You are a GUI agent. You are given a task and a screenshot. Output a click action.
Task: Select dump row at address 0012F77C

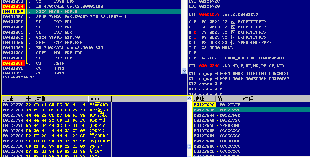(57, 105)
